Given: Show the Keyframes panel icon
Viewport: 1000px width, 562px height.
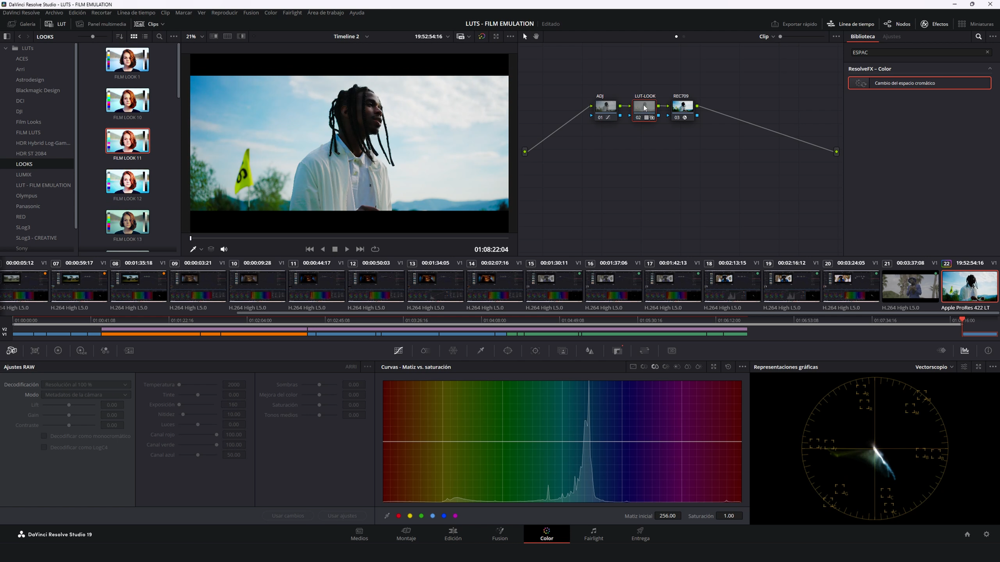Looking at the screenshot, I should (942, 351).
